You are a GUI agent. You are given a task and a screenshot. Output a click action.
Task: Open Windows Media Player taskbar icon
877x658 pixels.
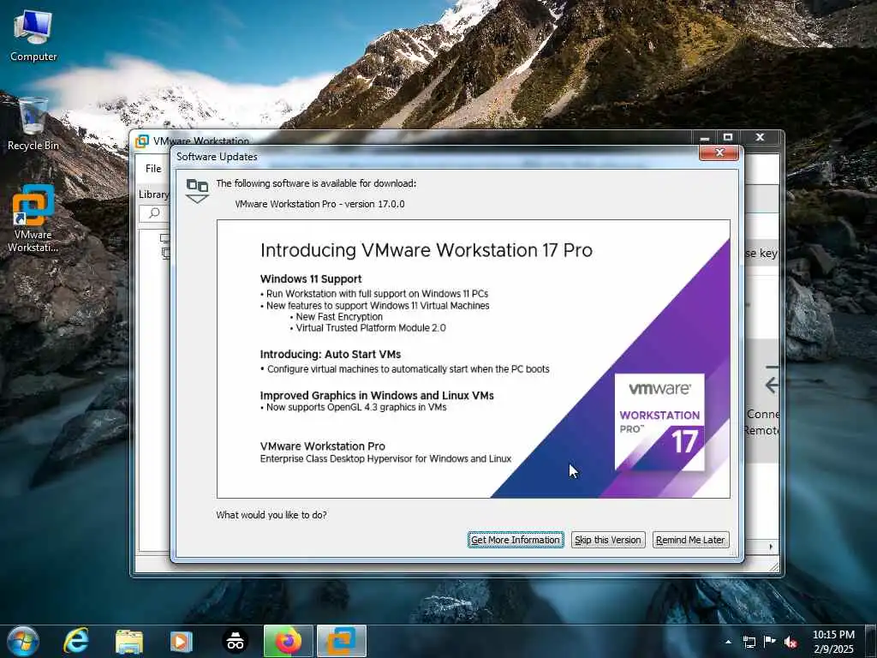[182, 642]
